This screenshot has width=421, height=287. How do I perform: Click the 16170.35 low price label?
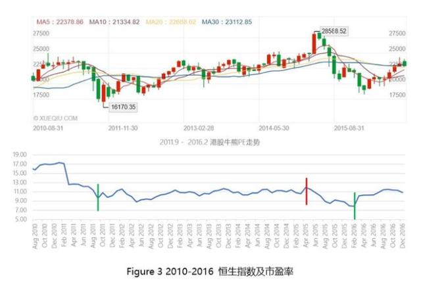(123, 107)
